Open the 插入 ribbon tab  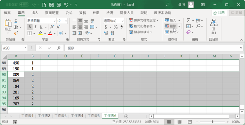[35, 13]
